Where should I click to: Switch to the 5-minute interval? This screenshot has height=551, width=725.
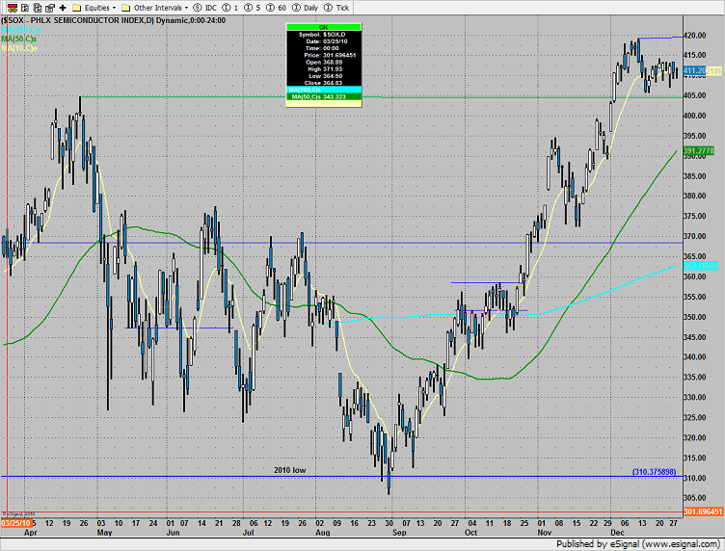252,8
